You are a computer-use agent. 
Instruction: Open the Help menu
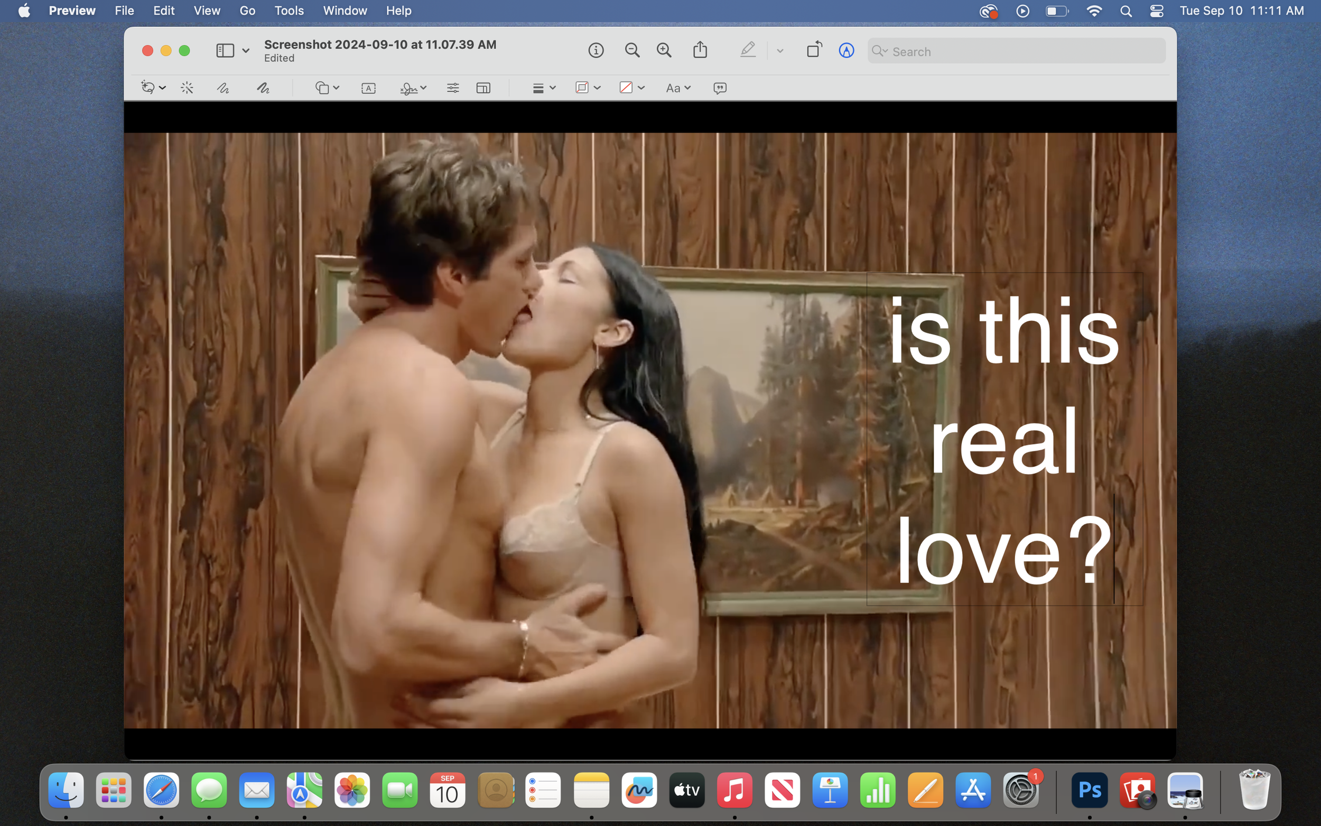tap(398, 11)
